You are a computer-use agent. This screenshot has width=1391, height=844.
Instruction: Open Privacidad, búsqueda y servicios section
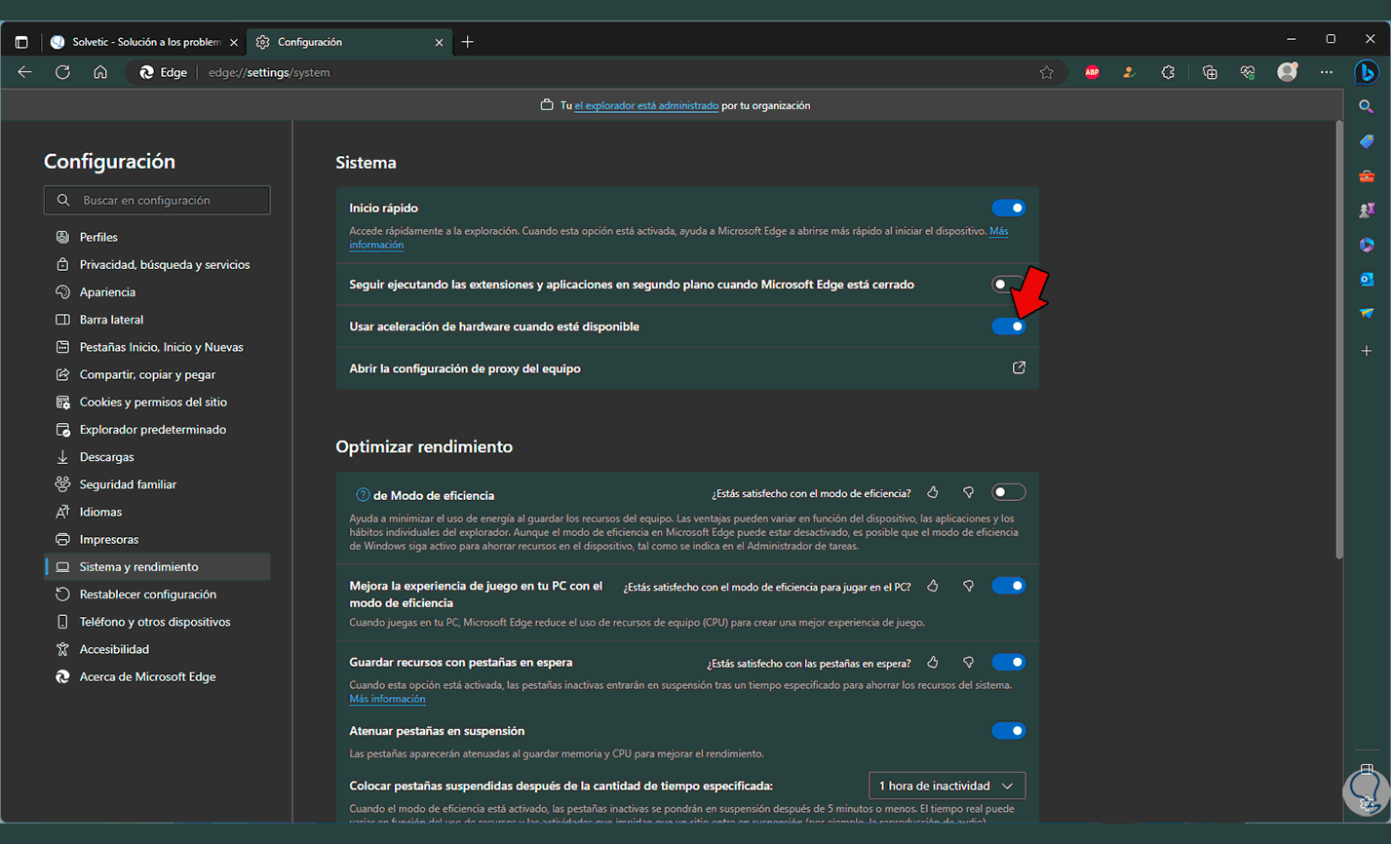(x=157, y=264)
